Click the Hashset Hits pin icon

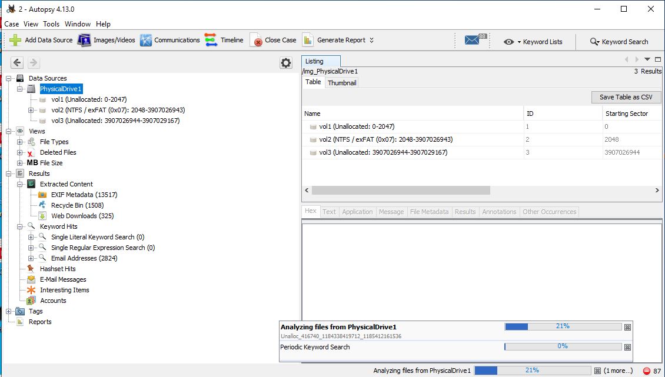(x=31, y=269)
